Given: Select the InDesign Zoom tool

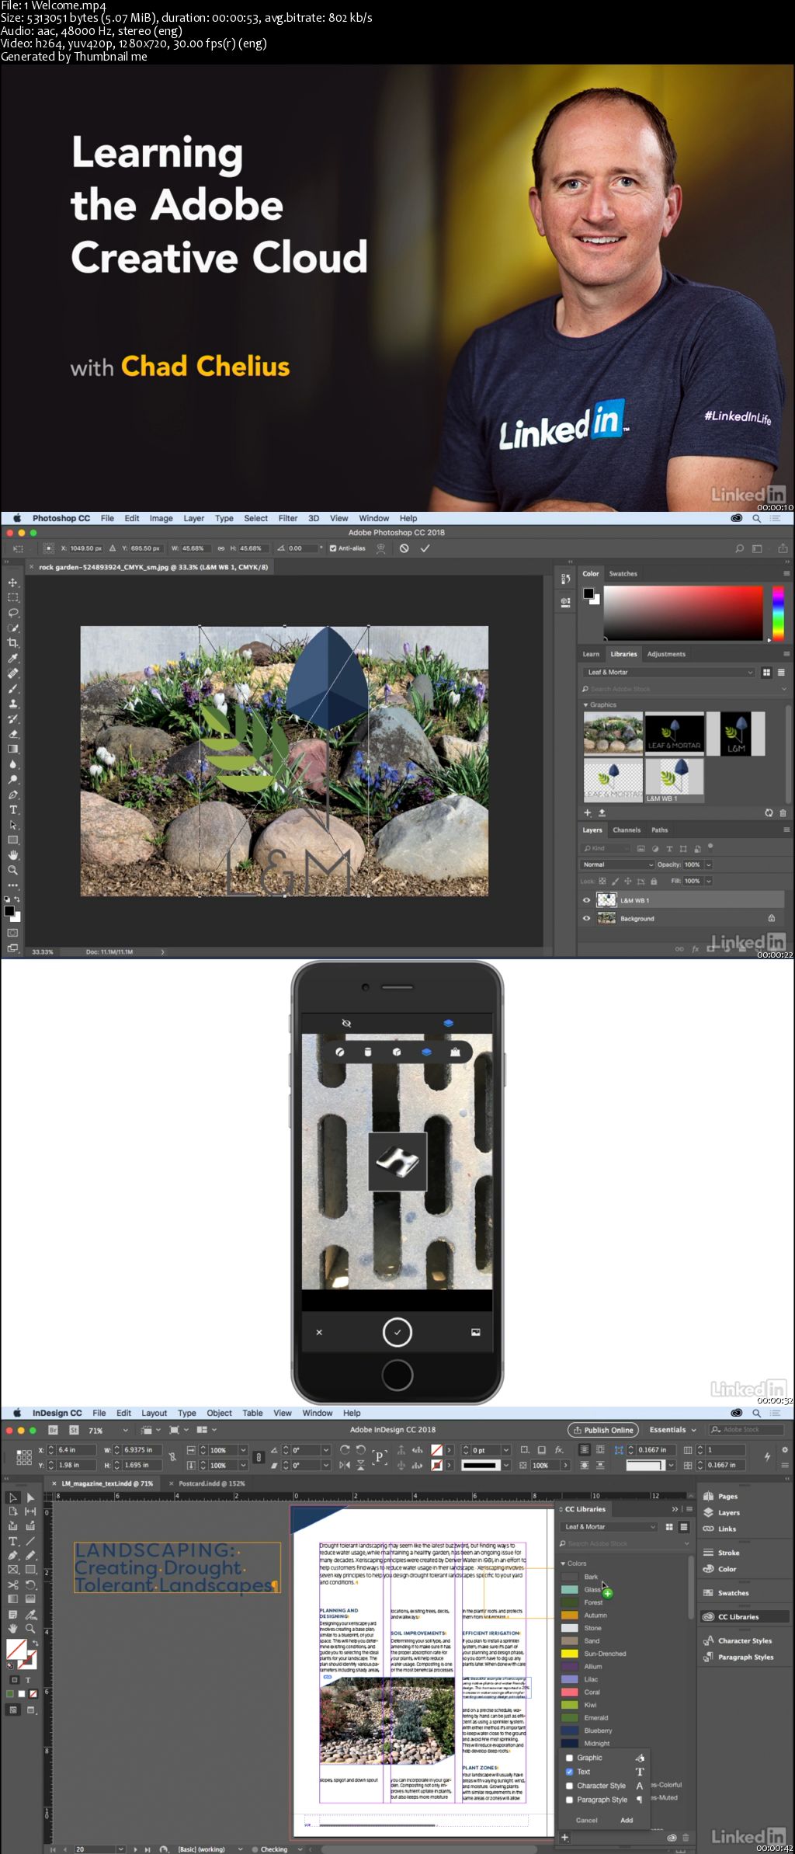Looking at the screenshot, I should coord(30,1628).
